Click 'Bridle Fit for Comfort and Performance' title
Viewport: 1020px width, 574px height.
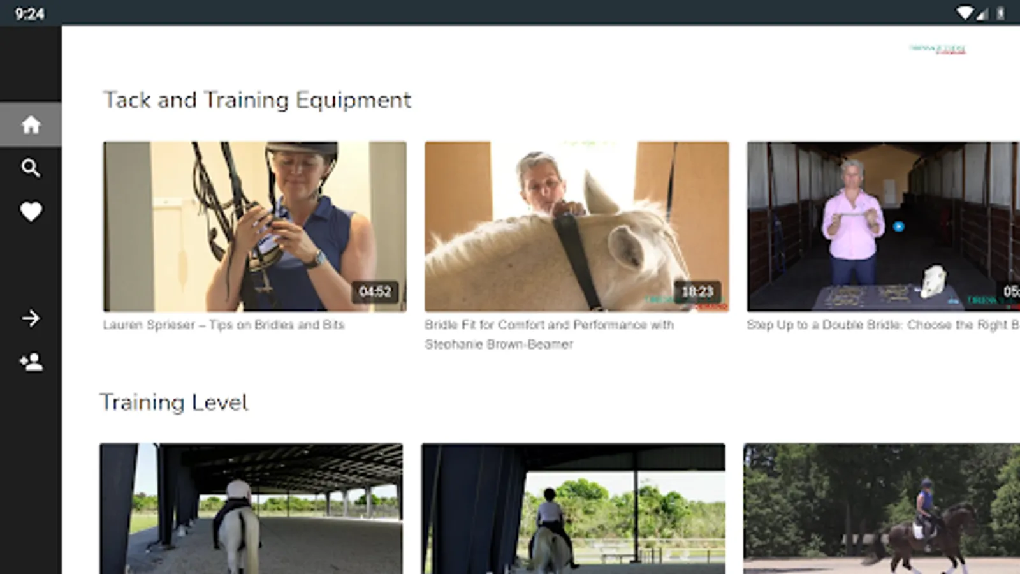point(550,334)
